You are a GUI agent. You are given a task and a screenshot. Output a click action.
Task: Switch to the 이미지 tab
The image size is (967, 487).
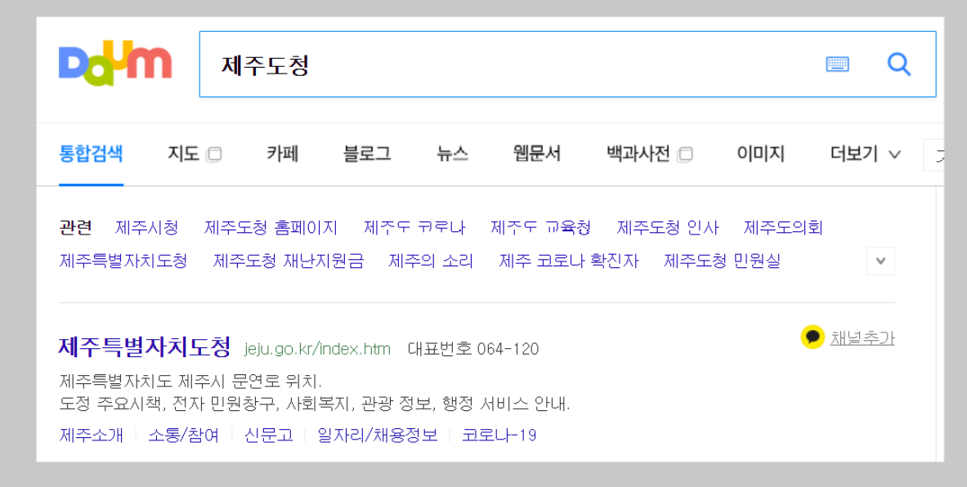point(760,154)
